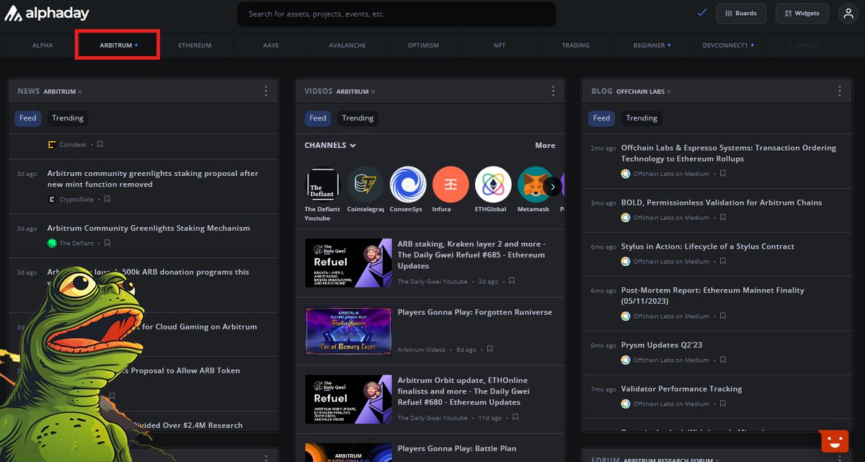Open Validator Performance Tracking blog post

(x=681, y=389)
